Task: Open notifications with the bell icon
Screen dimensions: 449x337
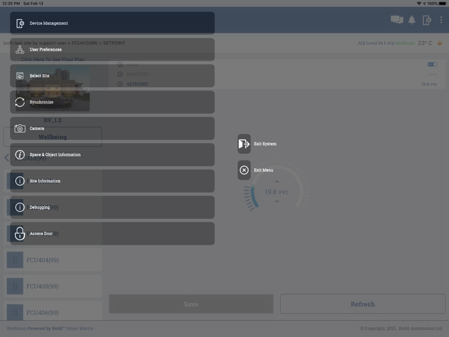Action: (x=412, y=20)
